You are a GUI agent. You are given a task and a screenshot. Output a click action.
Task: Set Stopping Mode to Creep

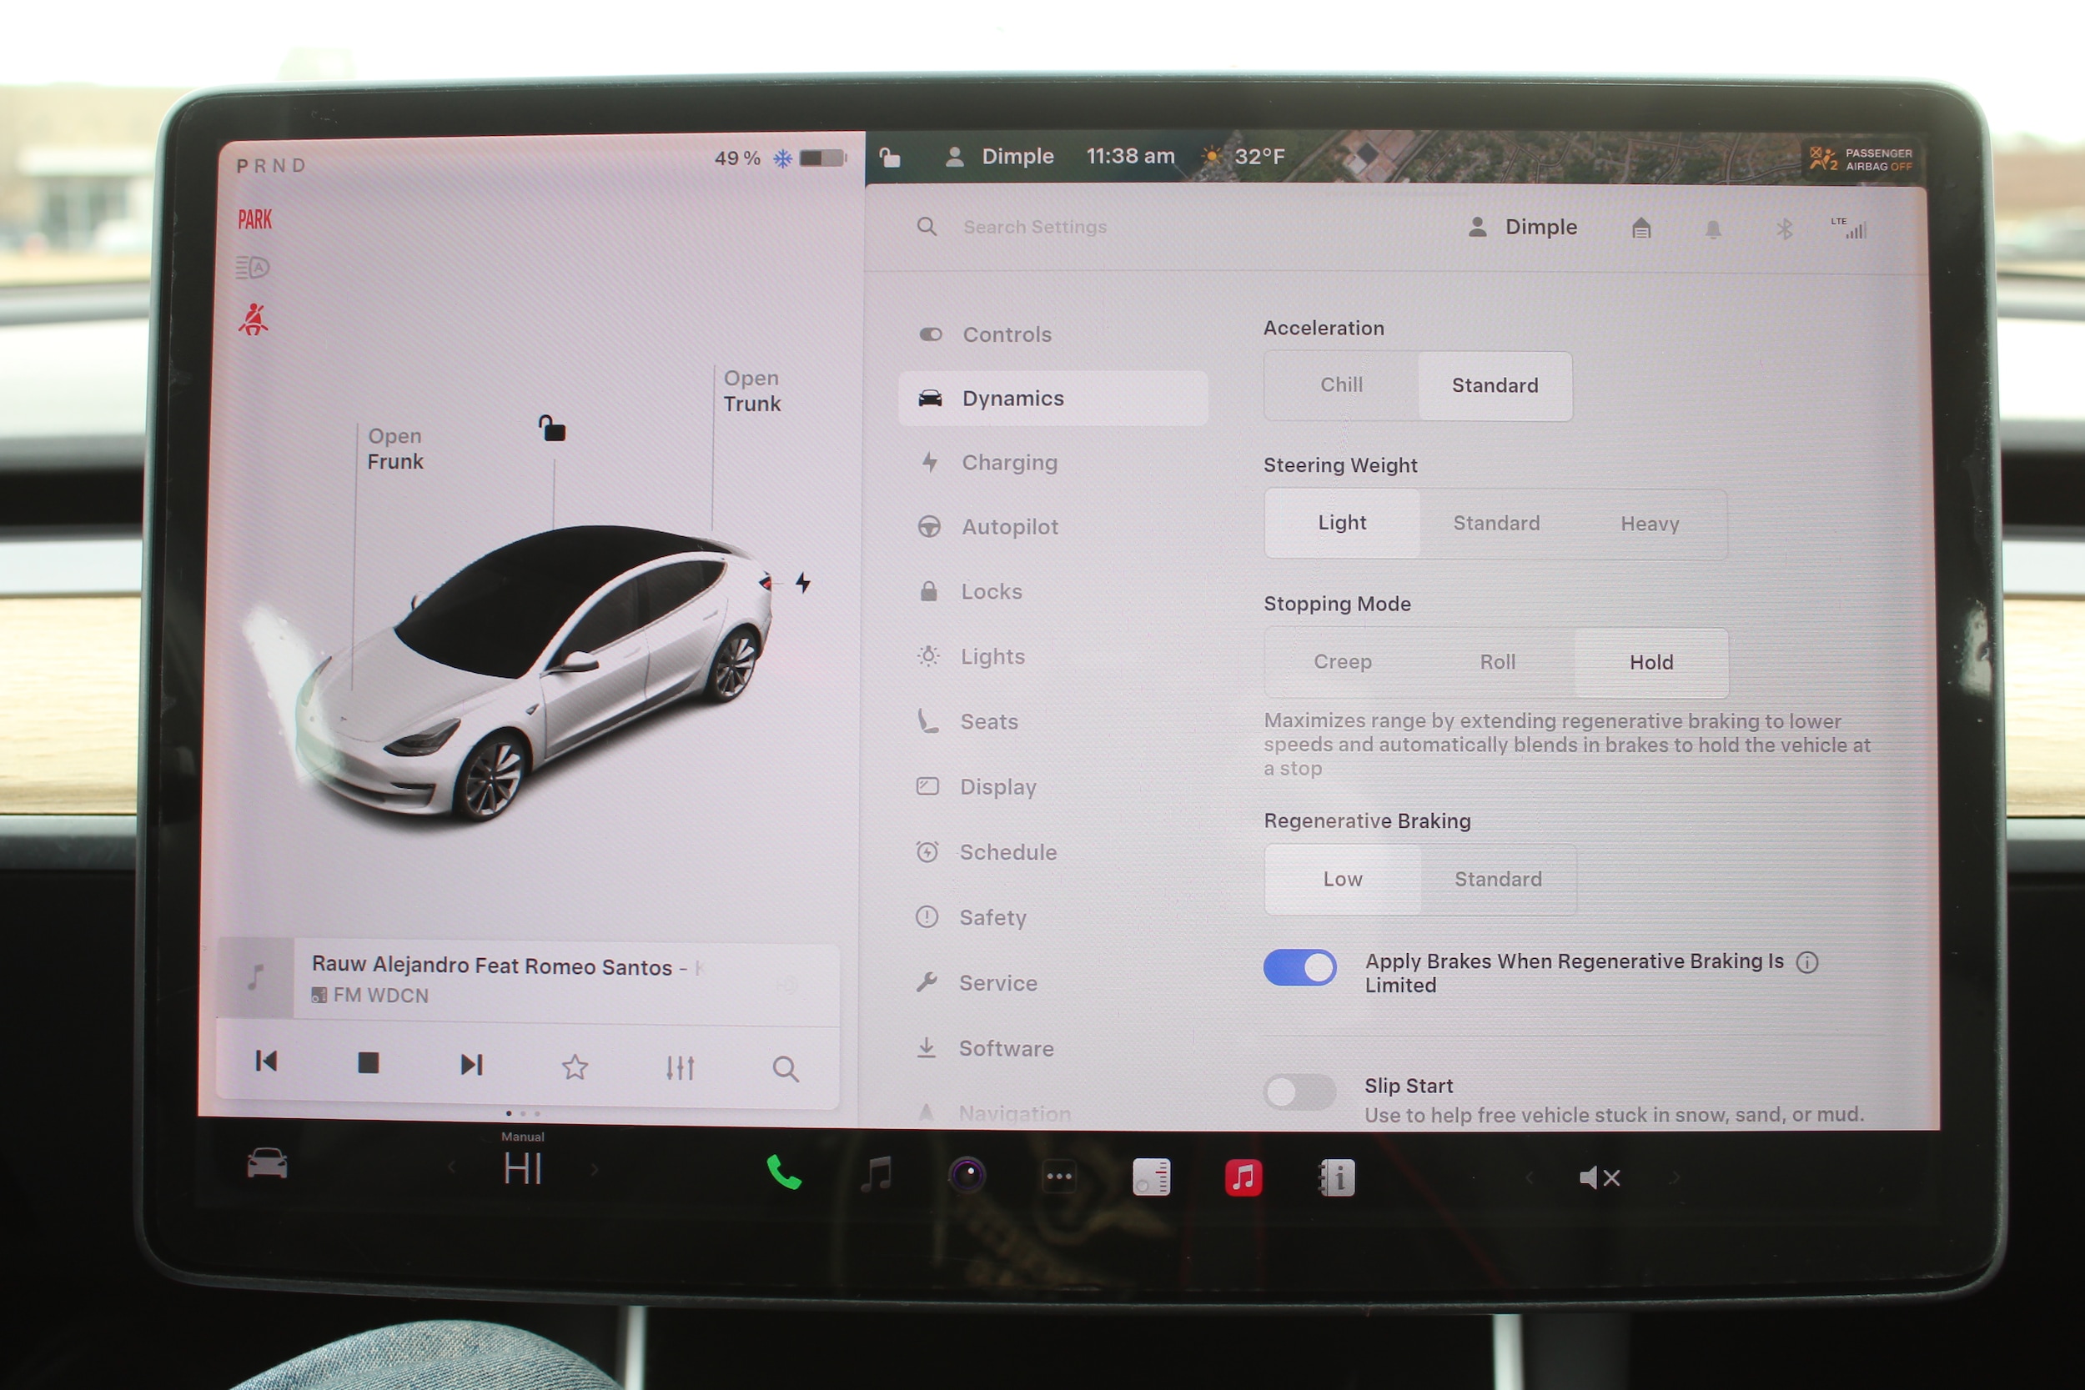tap(1342, 662)
